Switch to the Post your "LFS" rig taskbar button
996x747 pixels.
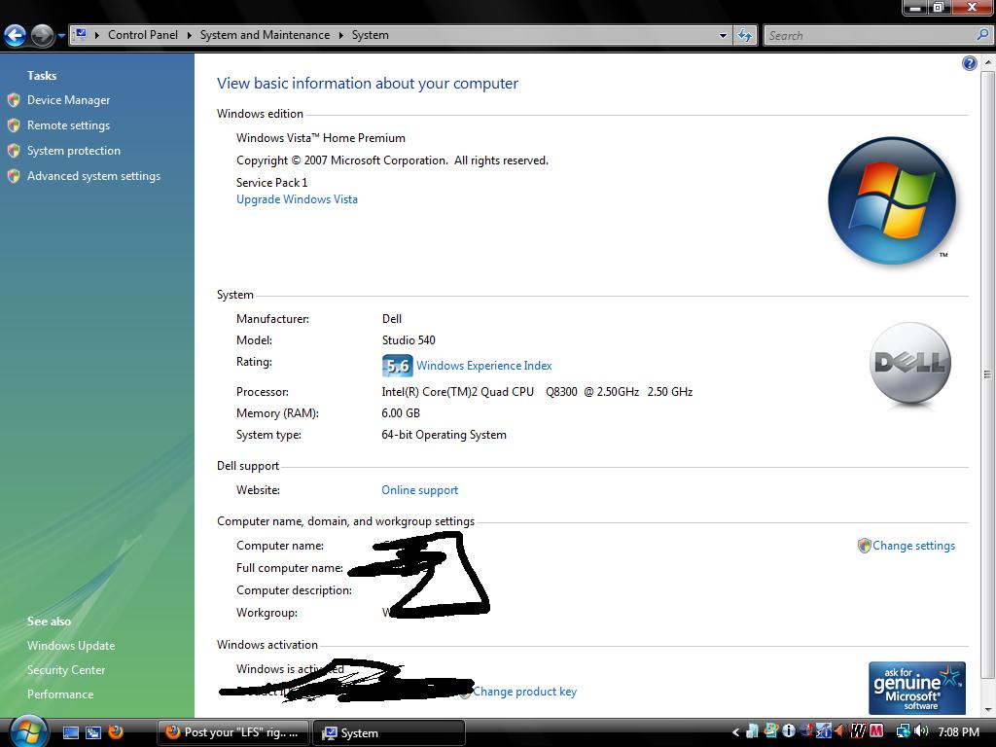pyautogui.click(x=232, y=732)
